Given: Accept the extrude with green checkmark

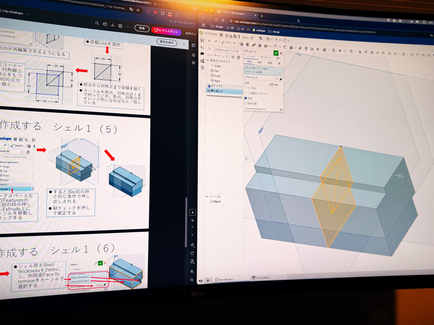Looking at the screenshot, I should (x=276, y=53).
